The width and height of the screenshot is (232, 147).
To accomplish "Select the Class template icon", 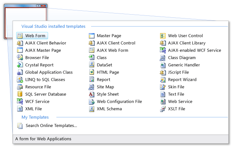I will click(x=92, y=58).
